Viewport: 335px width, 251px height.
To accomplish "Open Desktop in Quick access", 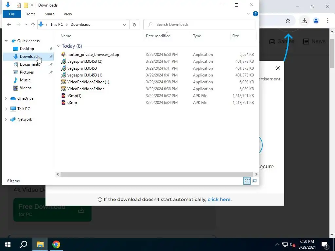I will (x=27, y=49).
